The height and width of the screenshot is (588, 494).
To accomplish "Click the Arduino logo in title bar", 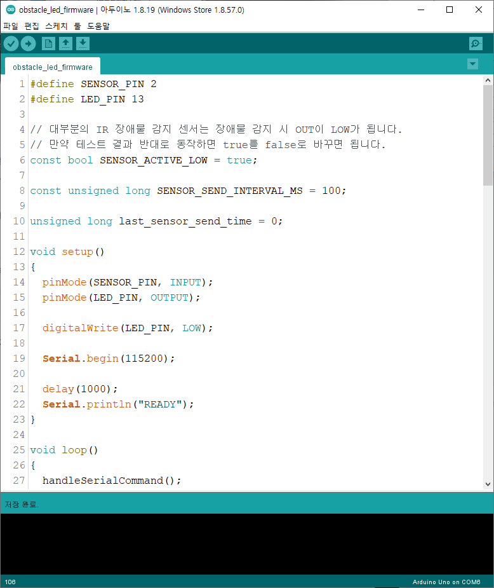I will coord(11,10).
